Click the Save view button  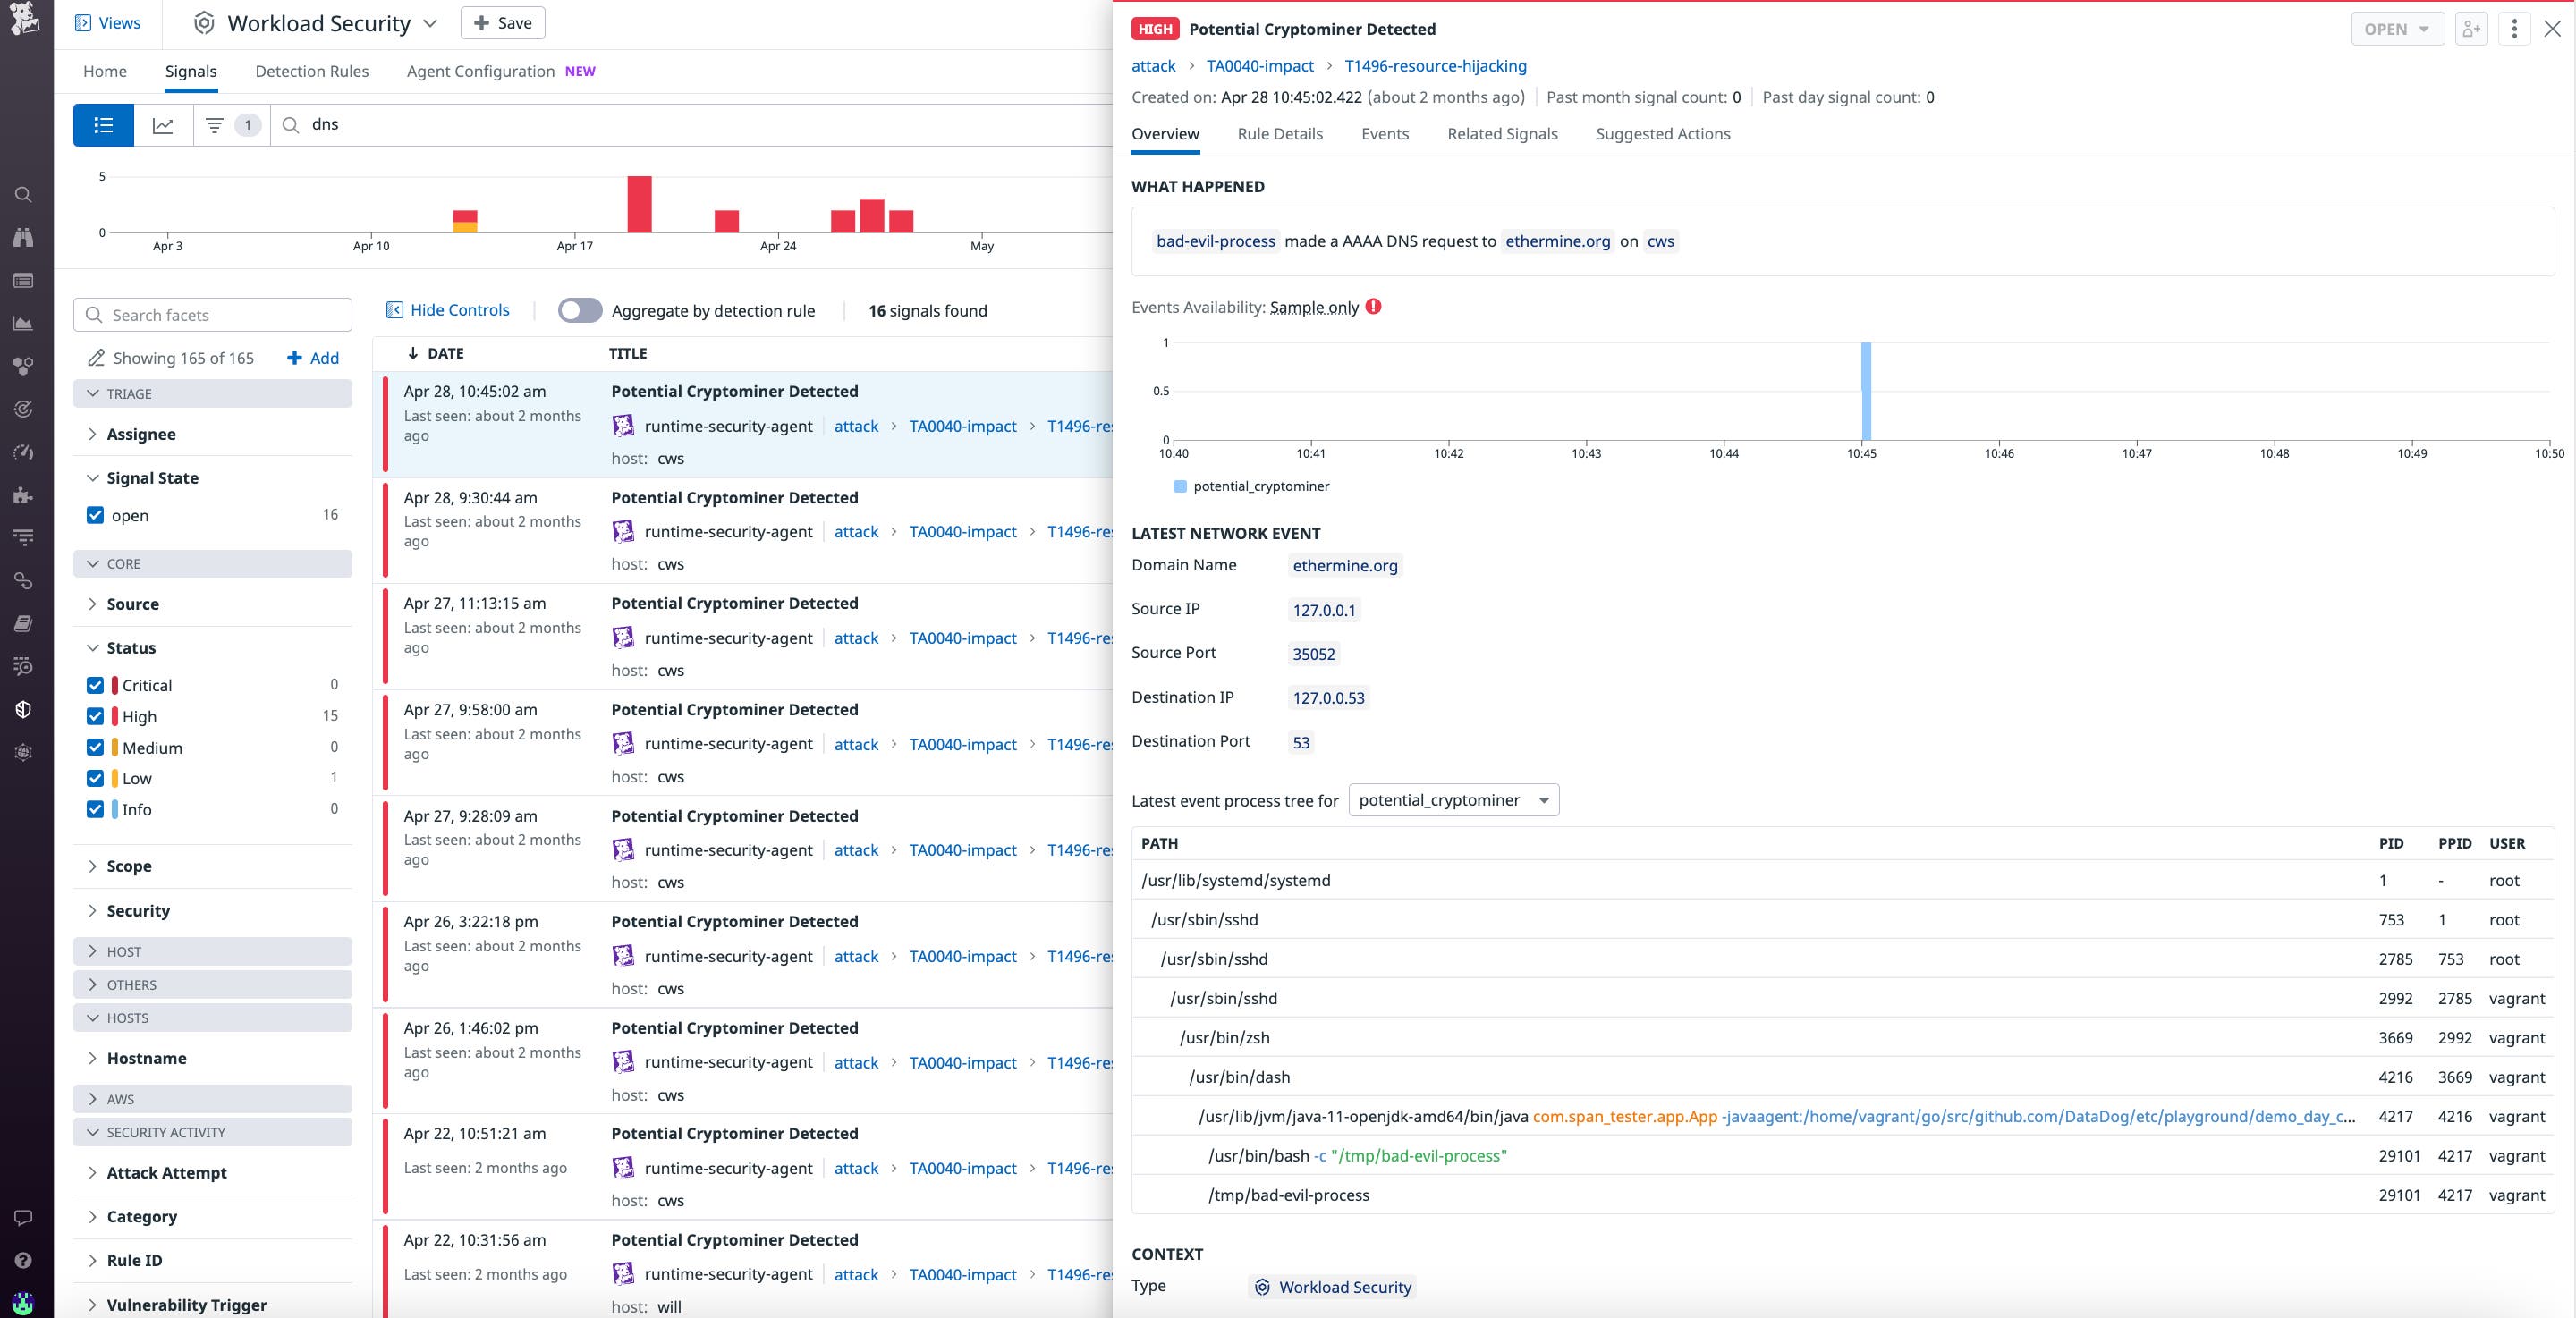point(502,23)
